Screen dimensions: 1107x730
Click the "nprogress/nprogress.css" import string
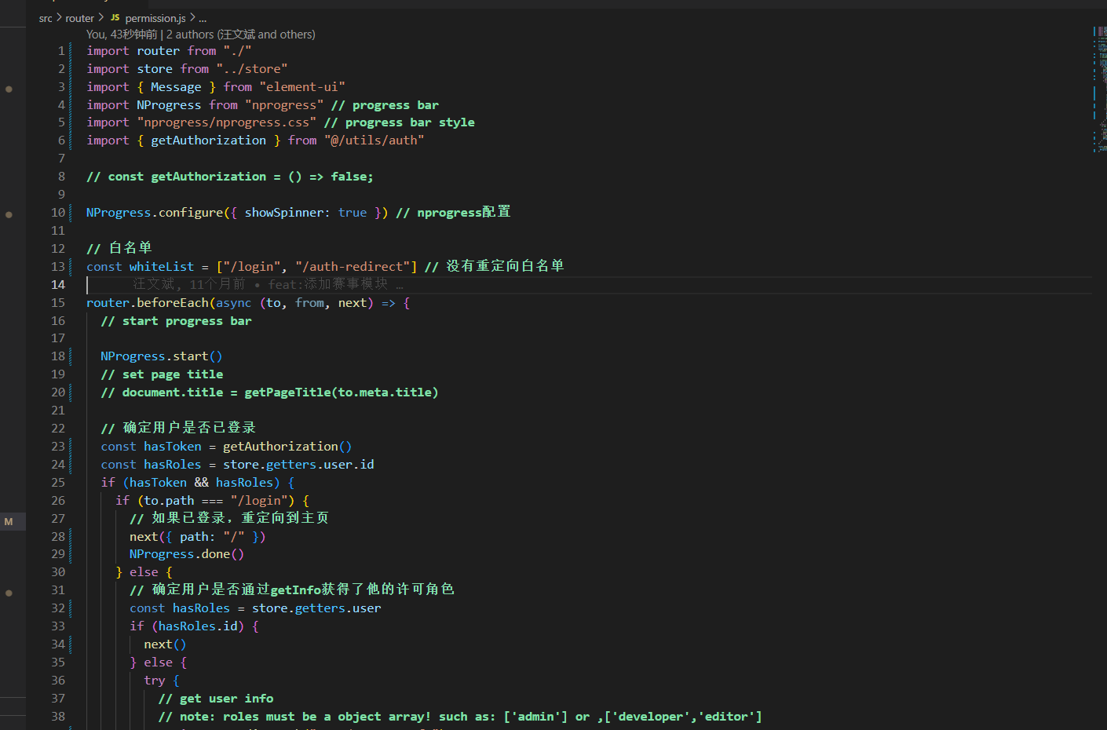click(227, 122)
